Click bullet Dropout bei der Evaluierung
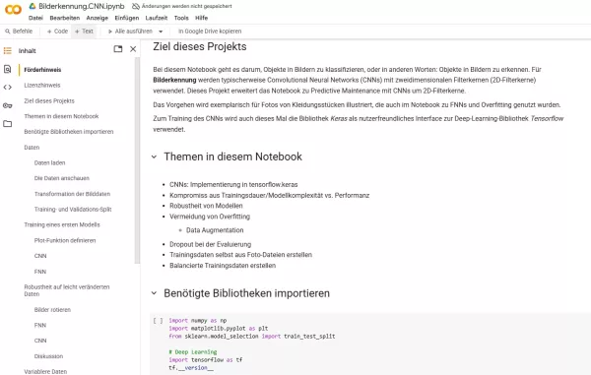591x375 pixels. click(211, 244)
